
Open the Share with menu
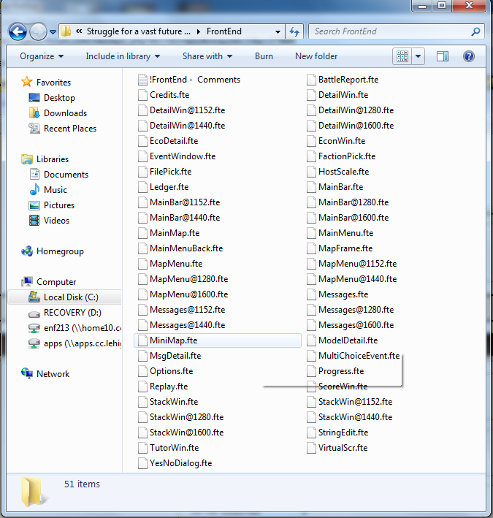pos(207,56)
